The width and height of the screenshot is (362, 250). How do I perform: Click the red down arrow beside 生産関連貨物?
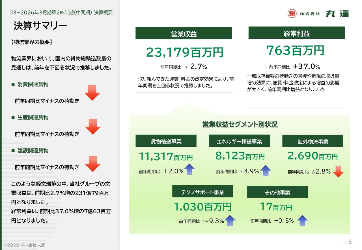pyautogui.click(x=92, y=126)
